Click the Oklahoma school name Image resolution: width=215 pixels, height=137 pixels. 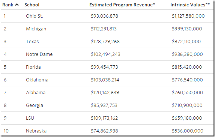click(37, 80)
